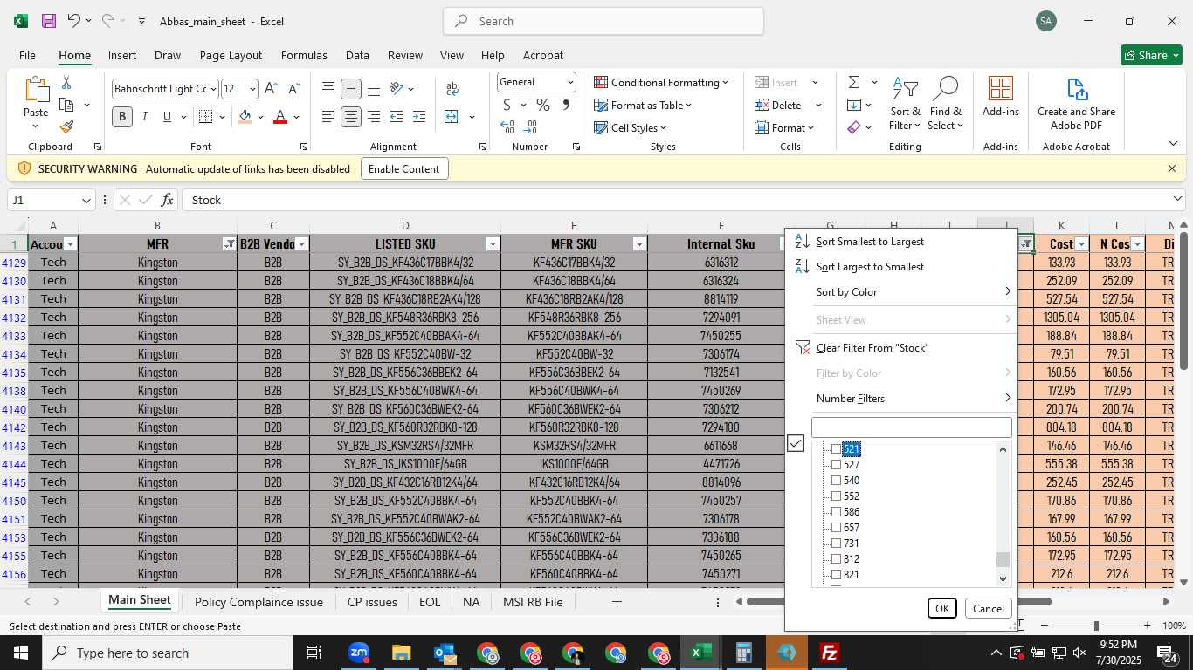Align text to the left
The height and width of the screenshot is (670, 1193).
coord(328,117)
